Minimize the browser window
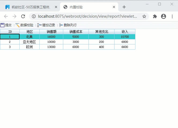Viewport: 178px width, 128px height. tap(147, 4)
